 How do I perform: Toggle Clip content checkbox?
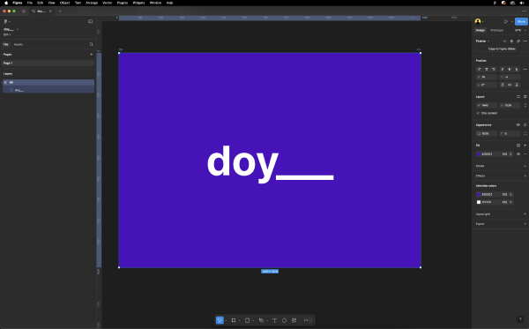click(478, 113)
